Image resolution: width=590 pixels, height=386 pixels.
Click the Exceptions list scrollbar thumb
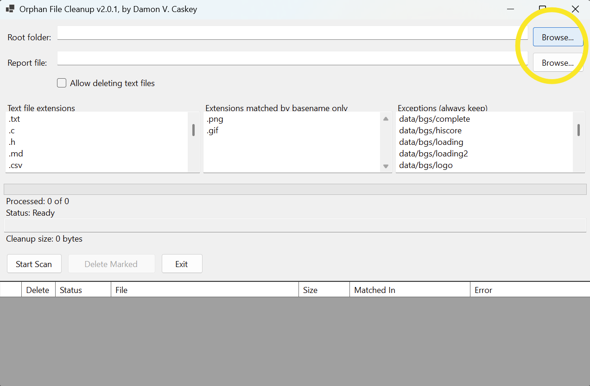[x=578, y=130]
